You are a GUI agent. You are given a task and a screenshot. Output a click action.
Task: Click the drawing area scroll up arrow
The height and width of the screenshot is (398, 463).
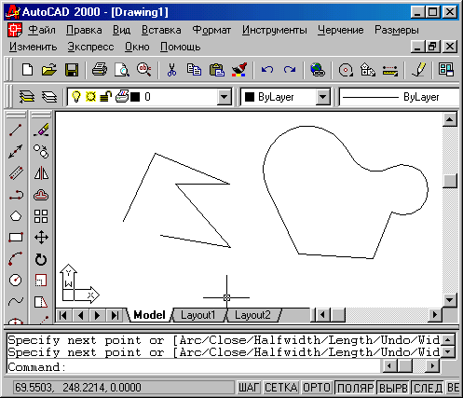click(x=450, y=119)
